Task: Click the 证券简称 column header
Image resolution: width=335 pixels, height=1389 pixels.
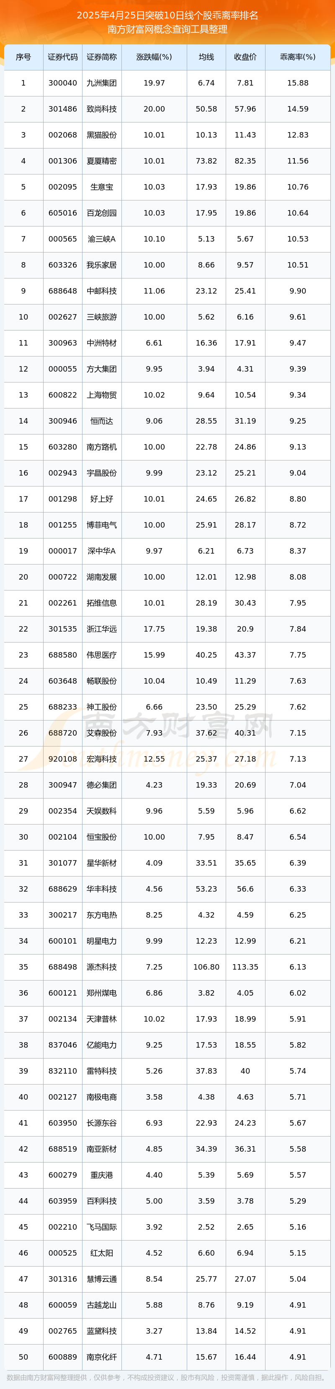Action: [102, 57]
